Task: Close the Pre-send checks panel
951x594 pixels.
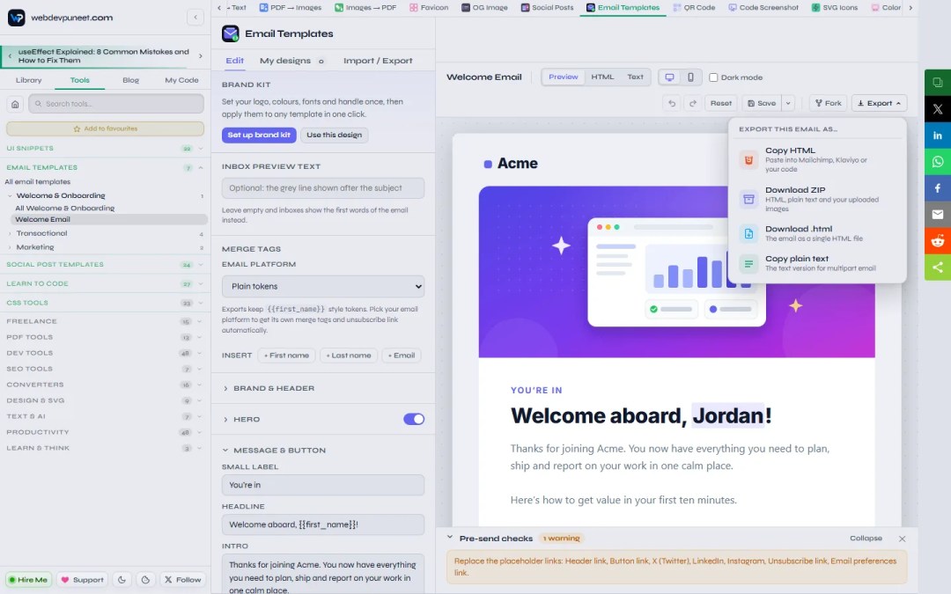Action: point(902,539)
